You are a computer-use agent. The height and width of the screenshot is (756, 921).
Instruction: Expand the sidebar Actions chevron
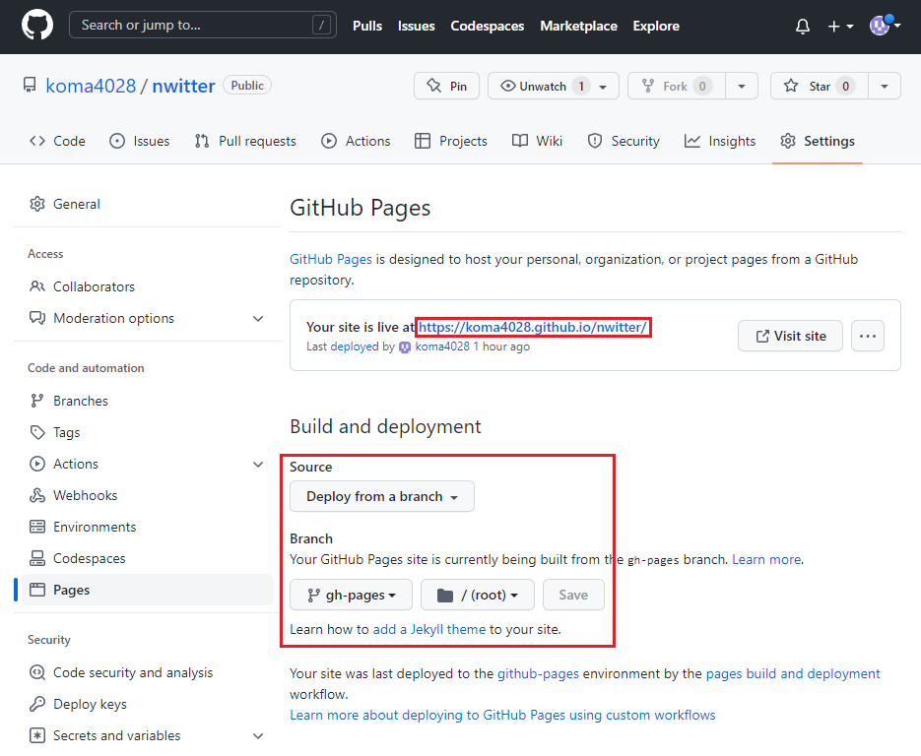click(258, 465)
